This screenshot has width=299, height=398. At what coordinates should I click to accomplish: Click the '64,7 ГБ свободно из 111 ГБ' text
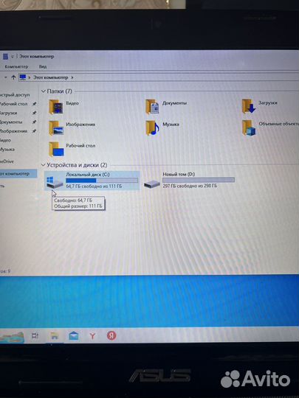(x=94, y=186)
